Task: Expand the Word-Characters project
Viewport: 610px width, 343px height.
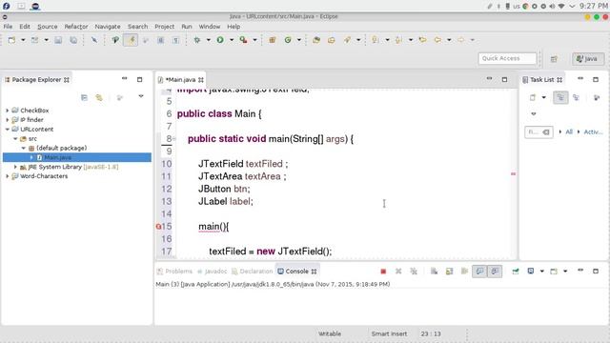Action: (x=7, y=176)
